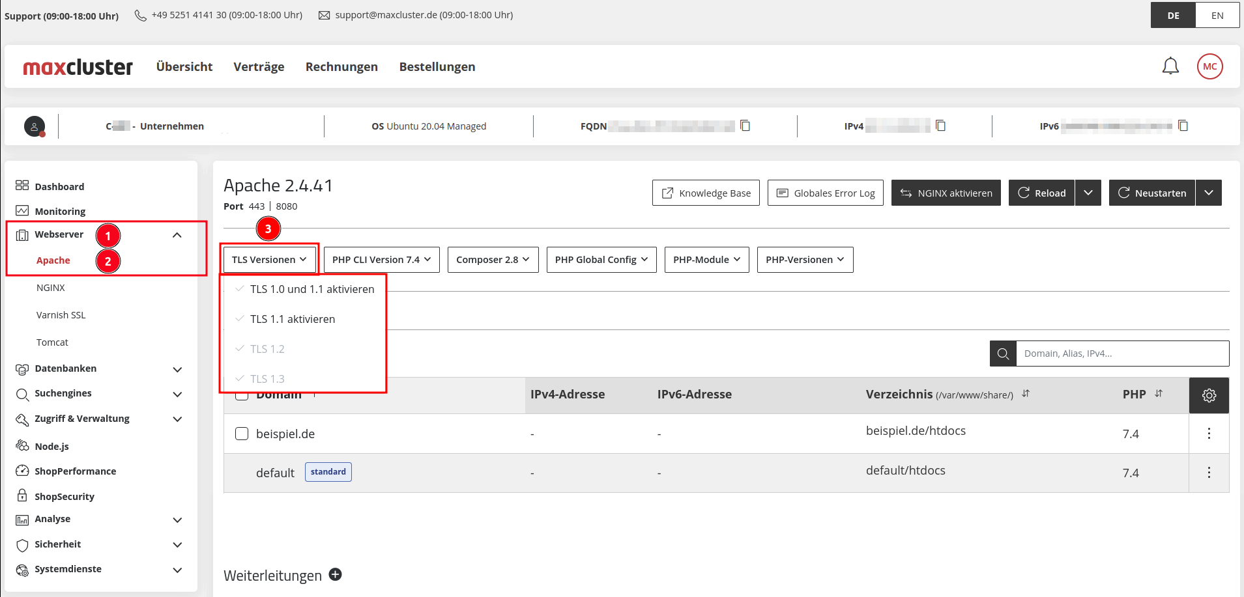Select NGINX under Webserver

click(51, 288)
